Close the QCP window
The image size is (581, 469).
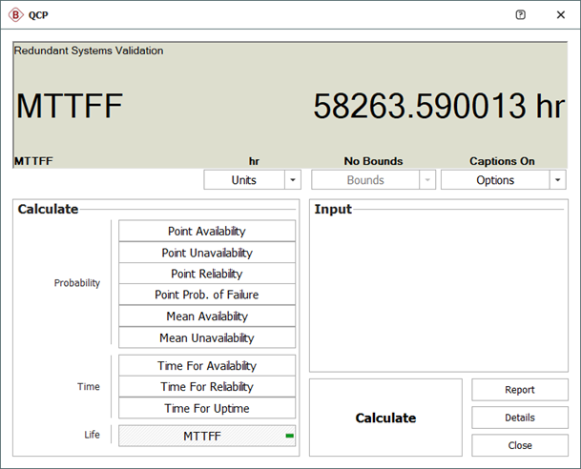click(560, 15)
